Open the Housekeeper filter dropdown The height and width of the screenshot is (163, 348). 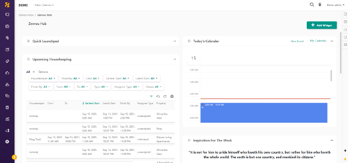point(43,78)
